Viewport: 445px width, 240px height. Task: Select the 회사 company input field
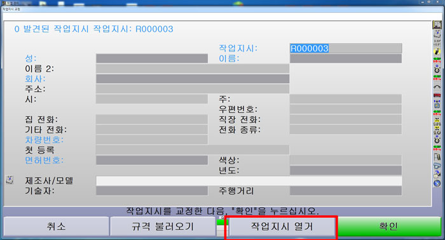pyautogui.click(x=193, y=79)
